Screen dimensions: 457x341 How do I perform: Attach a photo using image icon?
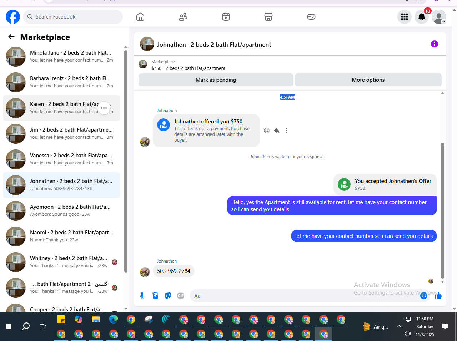155,296
